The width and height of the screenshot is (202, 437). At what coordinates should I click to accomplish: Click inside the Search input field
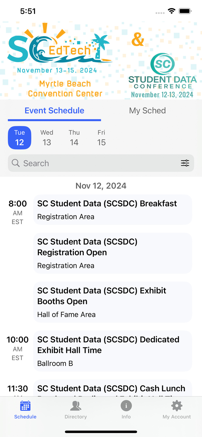pyautogui.click(x=87, y=163)
